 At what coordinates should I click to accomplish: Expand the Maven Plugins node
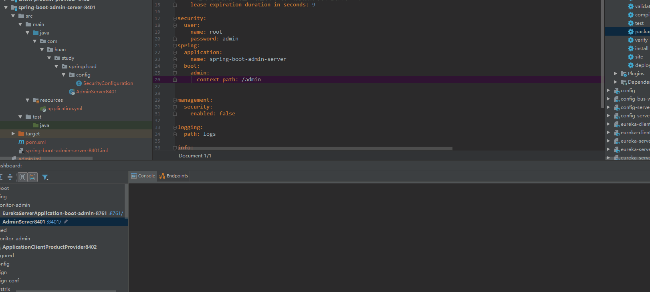tap(616, 74)
